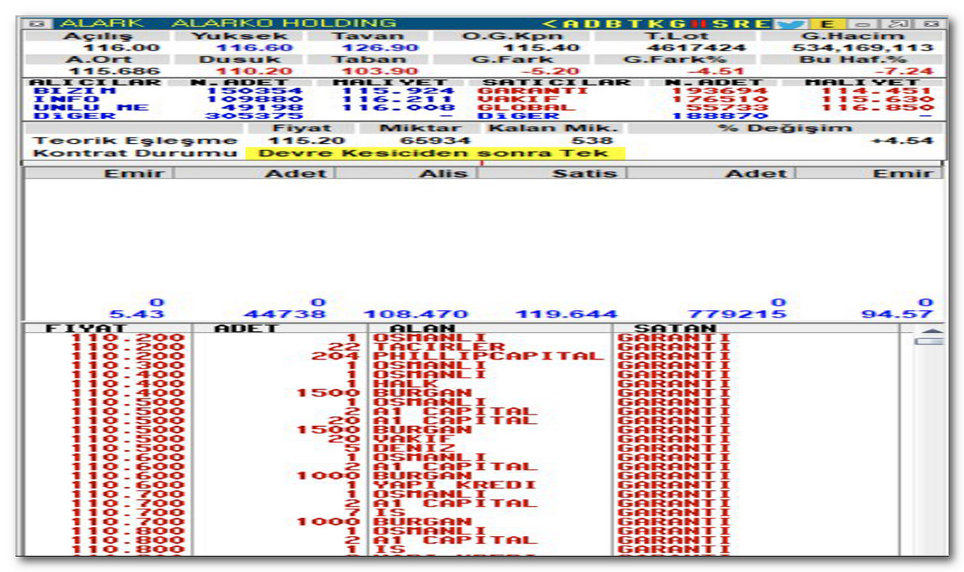The image size is (964, 572).
Task: Click the 'A' shortcut letter in title bar
Action: 569,23
